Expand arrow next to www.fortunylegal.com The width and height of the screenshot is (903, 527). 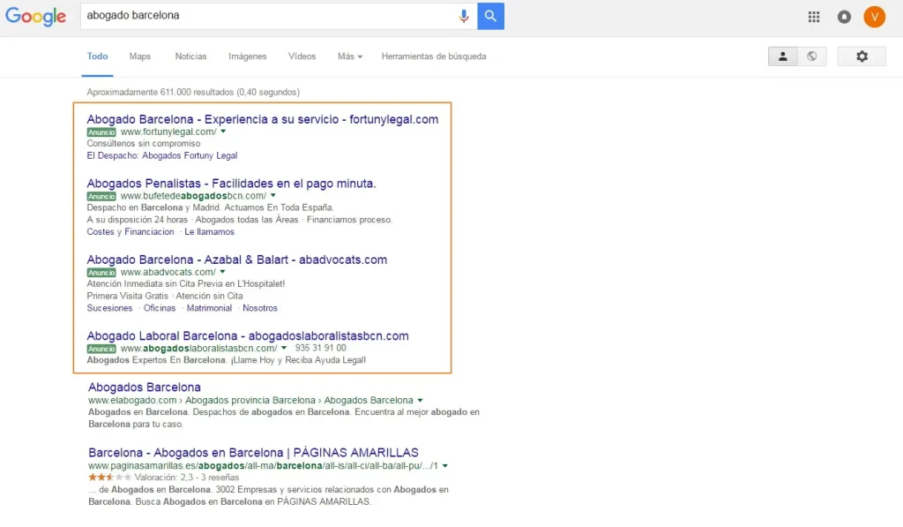click(223, 132)
